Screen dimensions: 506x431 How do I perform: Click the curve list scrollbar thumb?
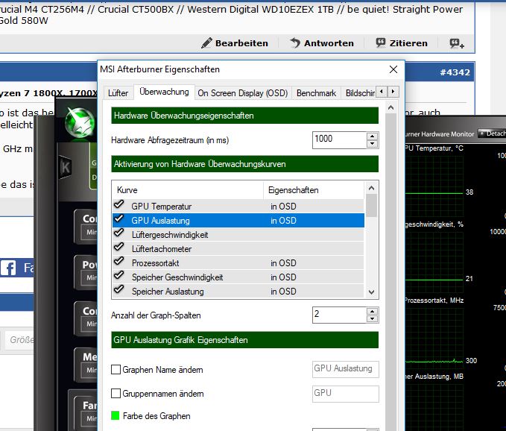371,205
